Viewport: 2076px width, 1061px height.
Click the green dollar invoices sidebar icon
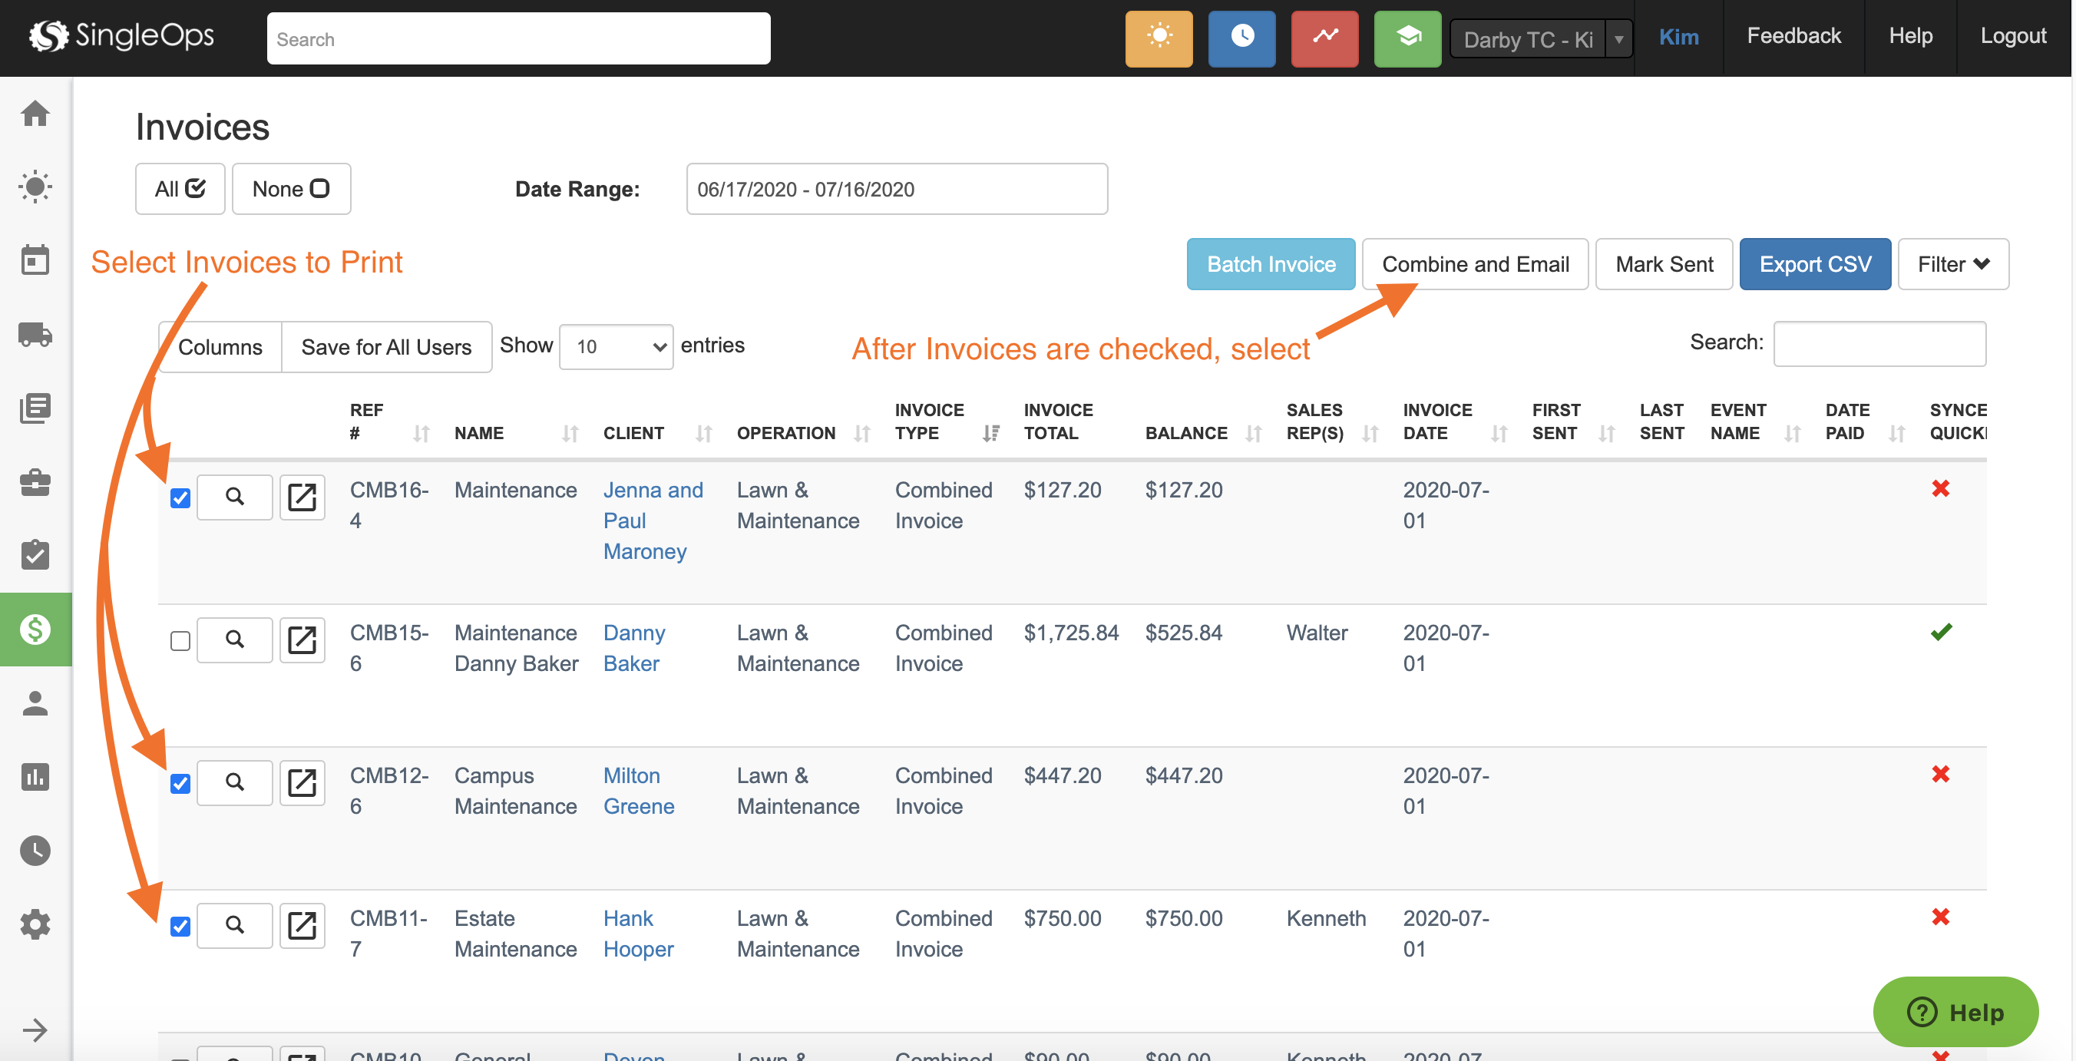point(35,630)
